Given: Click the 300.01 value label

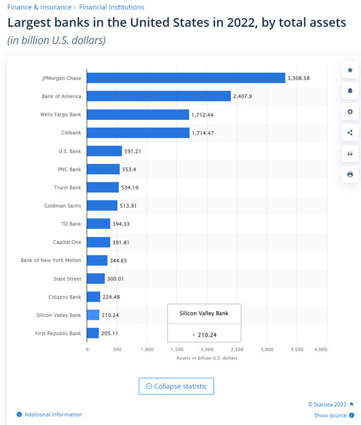Looking at the screenshot, I should click(116, 279).
